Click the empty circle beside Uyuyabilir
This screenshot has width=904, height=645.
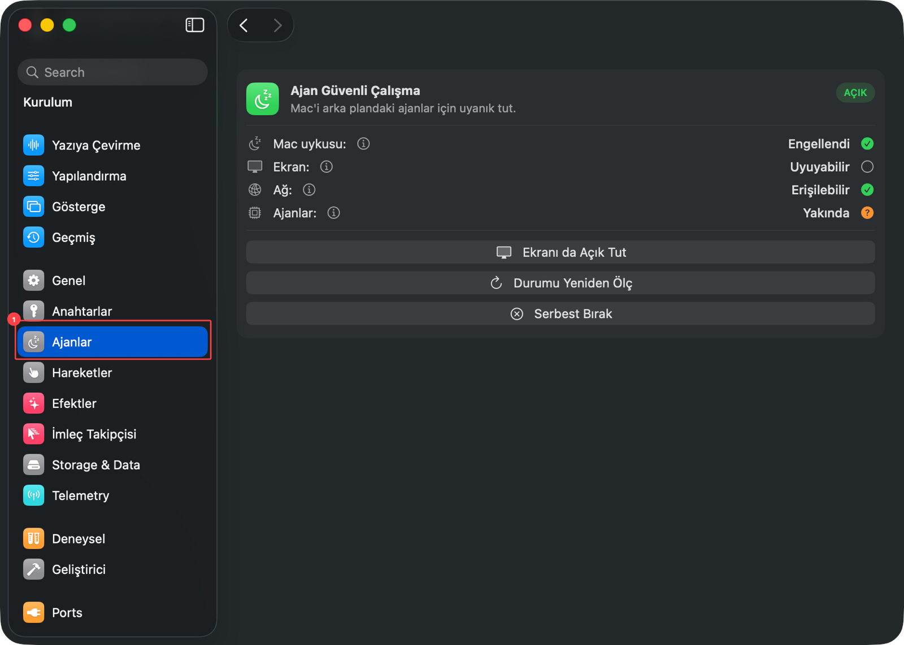pos(867,167)
